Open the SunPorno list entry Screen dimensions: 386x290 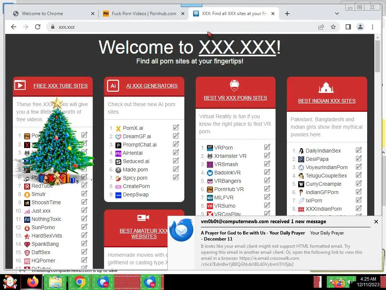coord(43,227)
